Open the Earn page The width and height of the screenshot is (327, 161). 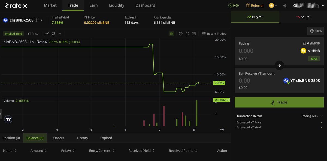pos(94,5)
